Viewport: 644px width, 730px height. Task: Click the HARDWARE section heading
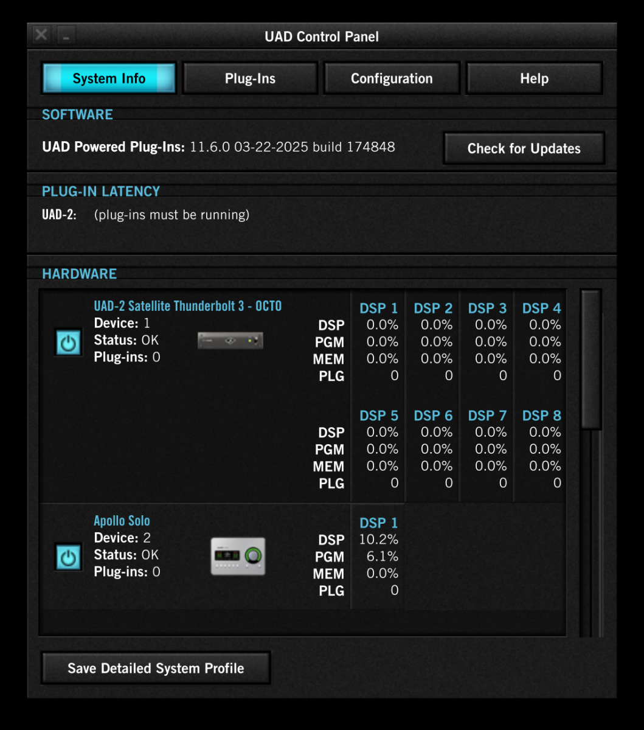[x=79, y=274]
